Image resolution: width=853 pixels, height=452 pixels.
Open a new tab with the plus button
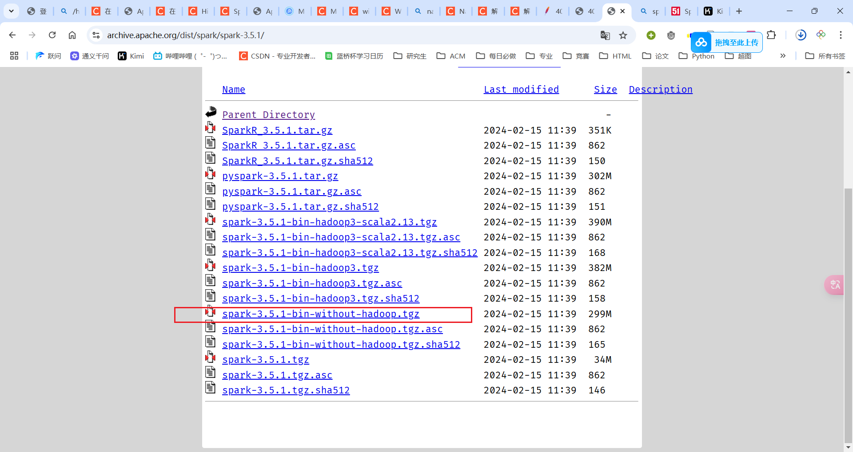click(739, 11)
